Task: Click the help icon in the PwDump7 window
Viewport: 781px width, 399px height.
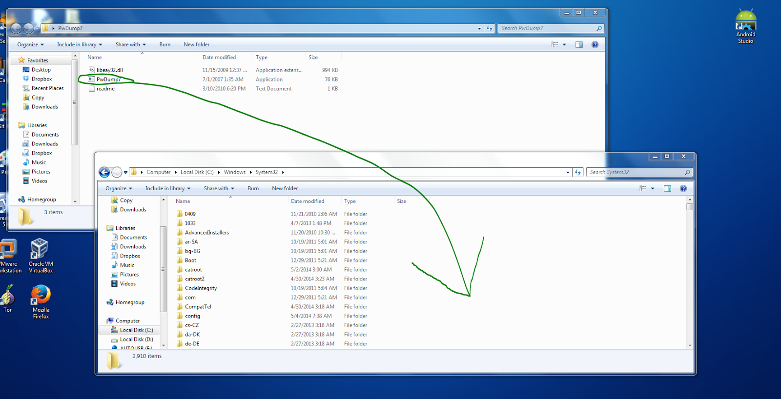Action: pyautogui.click(x=595, y=44)
